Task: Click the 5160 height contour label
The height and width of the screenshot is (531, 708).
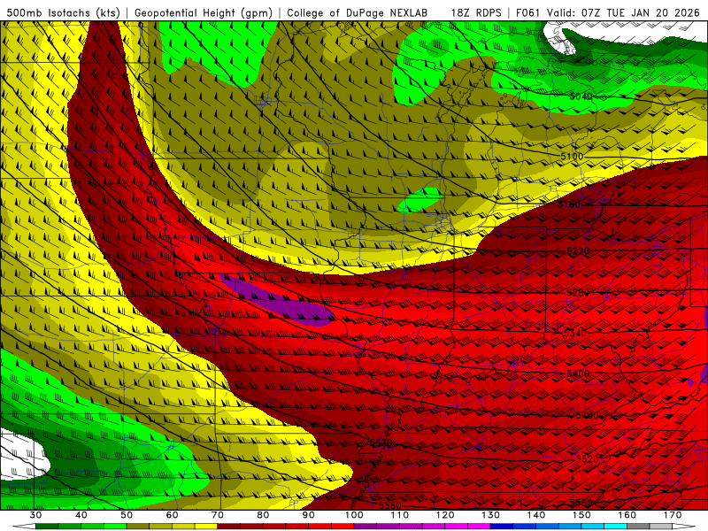Action: point(568,204)
